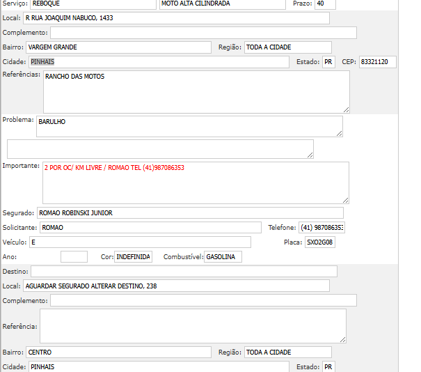Click the Combustível field with GASOLINA

(x=223, y=257)
